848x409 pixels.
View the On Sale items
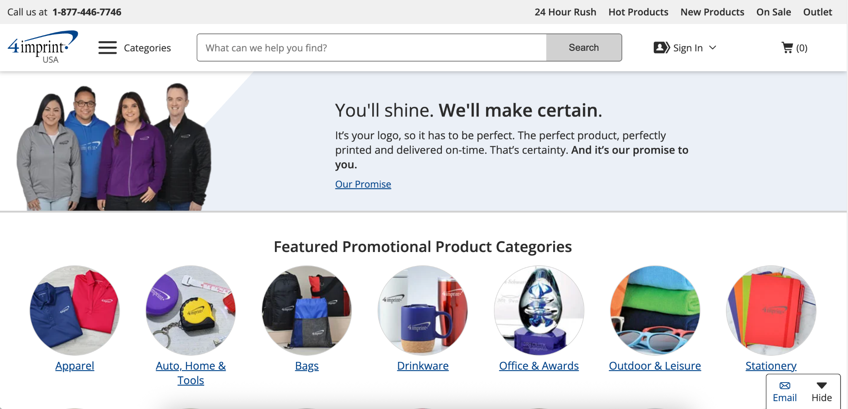click(x=773, y=12)
